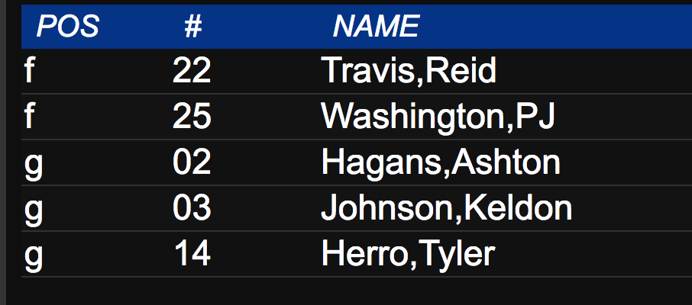Click empty area below the Herro,Tyler row
This screenshot has height=305, width=692.
(x=357, y=291)
